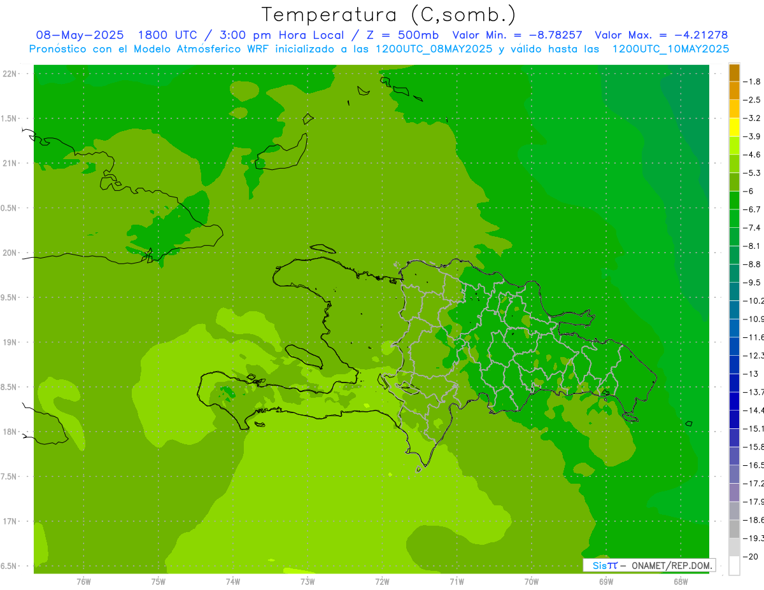
Task: Click the white swatch below -20
Action: [x=734, y=566]
